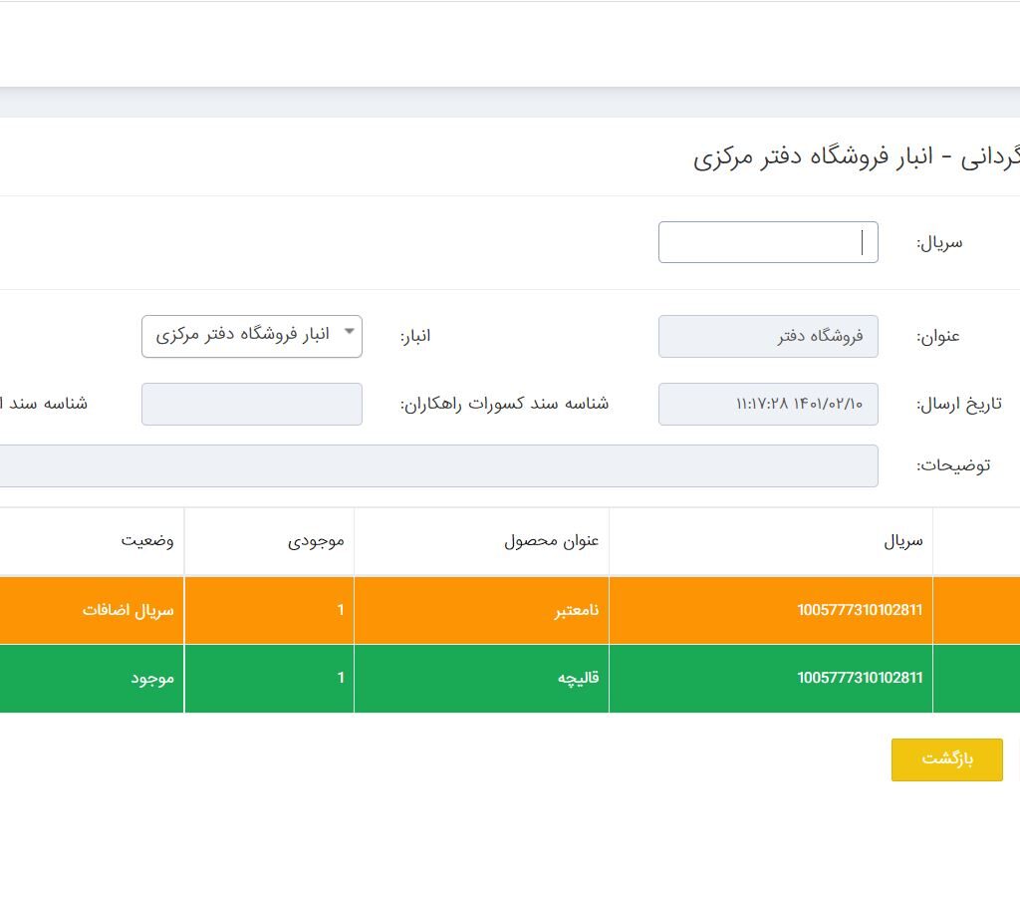
Task: Click the سریال اضافات status cell
Action: [x=127, y=610]
